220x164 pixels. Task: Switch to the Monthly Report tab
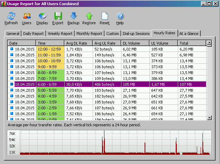pyautogui.click(x=89, y=34)
